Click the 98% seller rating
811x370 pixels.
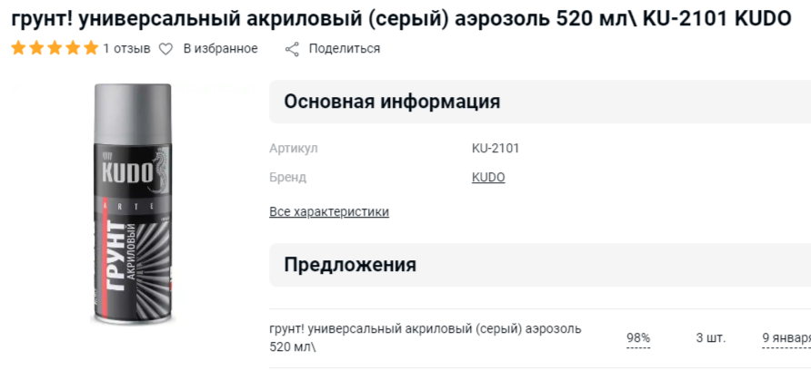638,338
